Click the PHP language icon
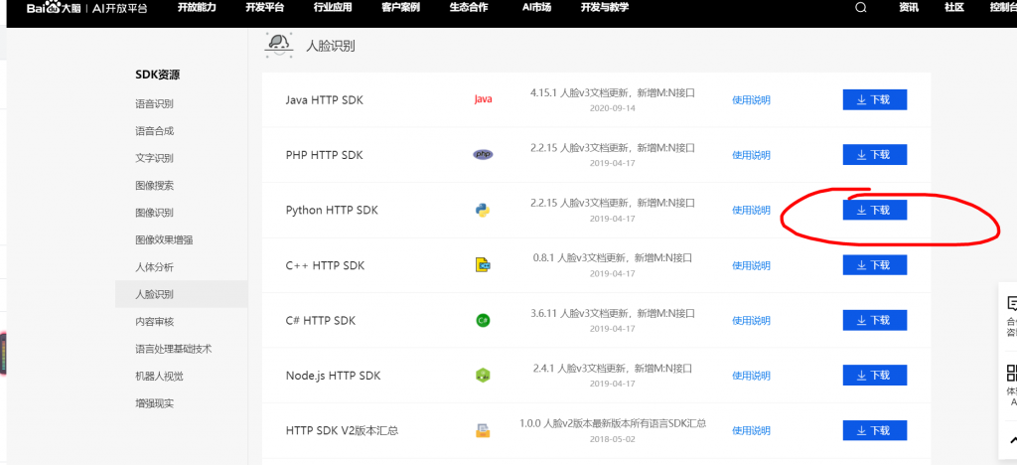 pyautogui.click(x=483, y=154)
